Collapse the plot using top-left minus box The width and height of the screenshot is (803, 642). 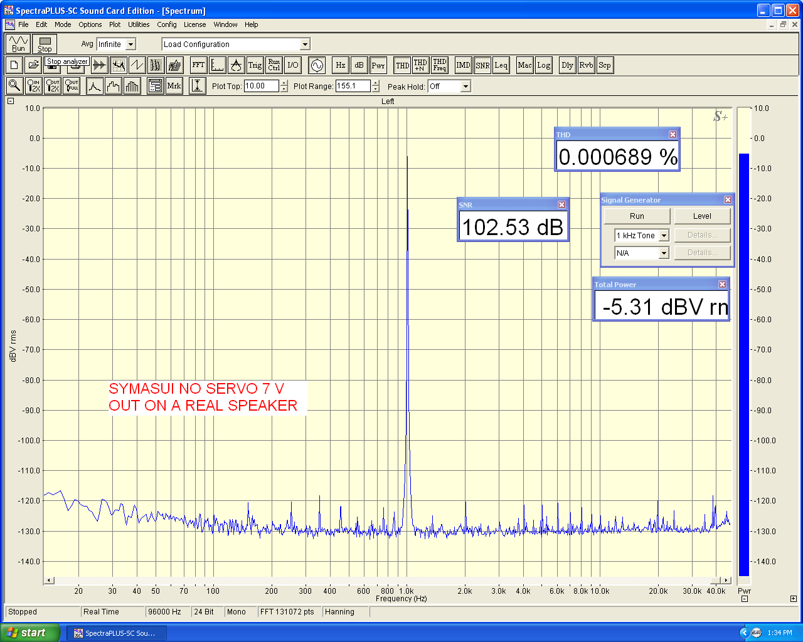coord(11,101)
